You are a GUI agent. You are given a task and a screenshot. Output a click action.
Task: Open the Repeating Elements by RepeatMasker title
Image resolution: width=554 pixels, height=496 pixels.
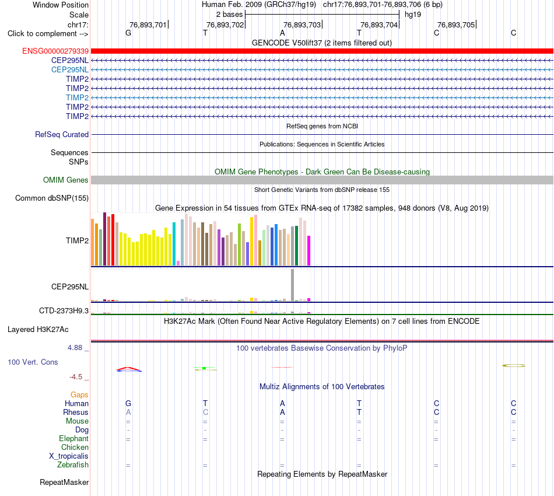(x=322, y=474)
